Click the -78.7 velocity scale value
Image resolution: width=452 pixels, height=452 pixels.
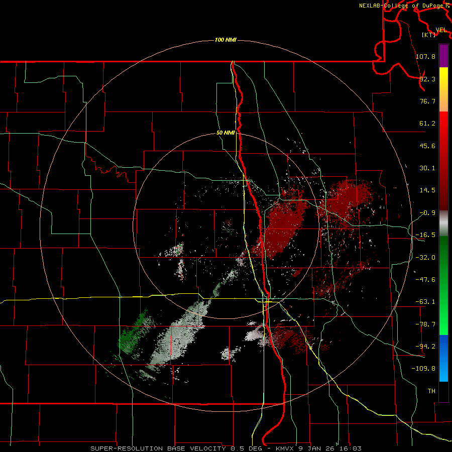click(x=425, y=324)
